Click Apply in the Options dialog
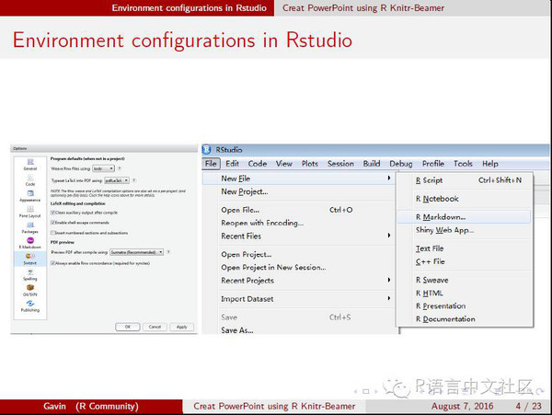Screen dimensions: 552x415 pyautogui.click(x=181, y=327)
